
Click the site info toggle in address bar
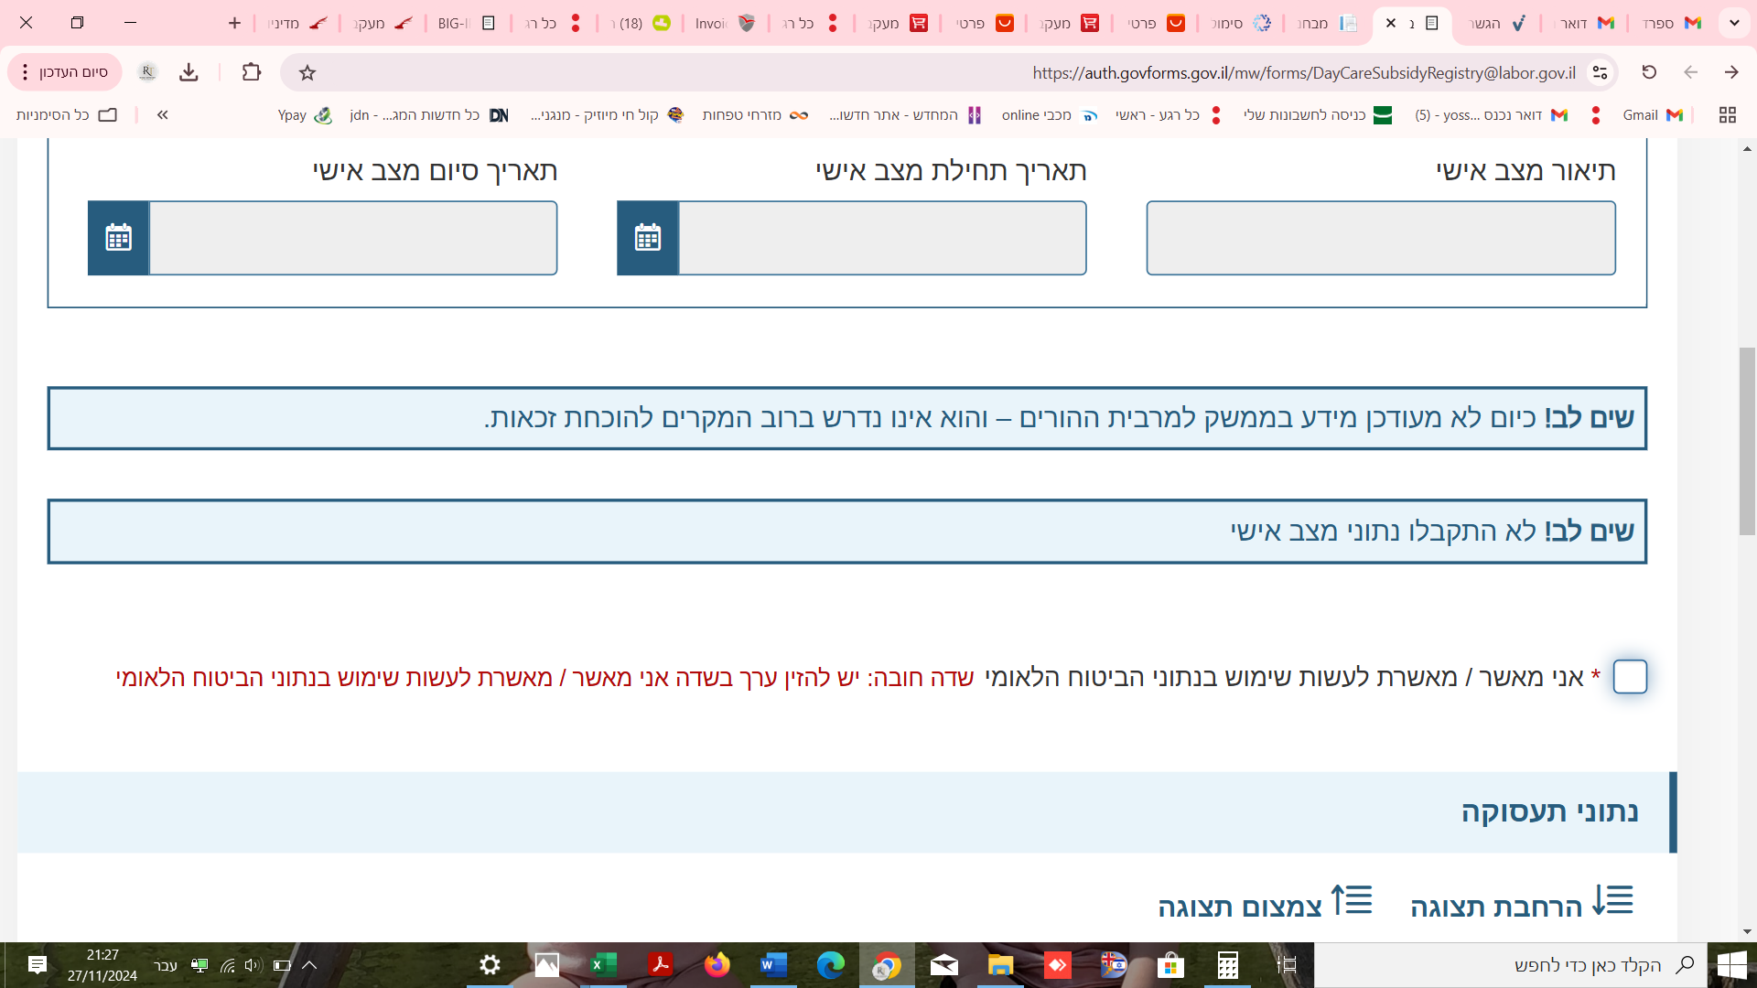coord(1600,72)
